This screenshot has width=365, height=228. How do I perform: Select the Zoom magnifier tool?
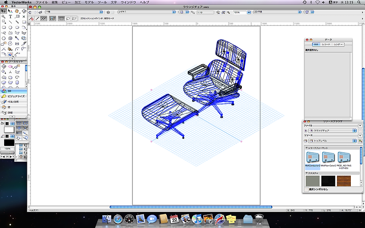pos(4,17)
